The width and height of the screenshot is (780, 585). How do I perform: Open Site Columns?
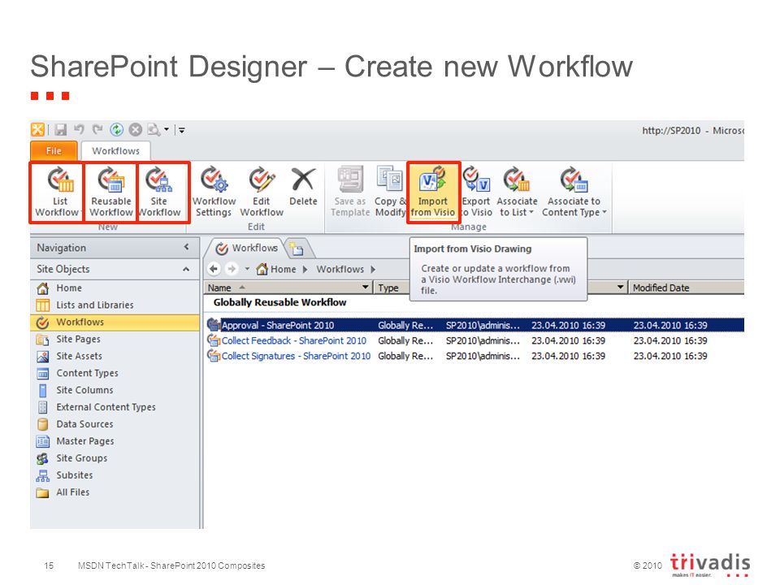click(x=115, y=390)
